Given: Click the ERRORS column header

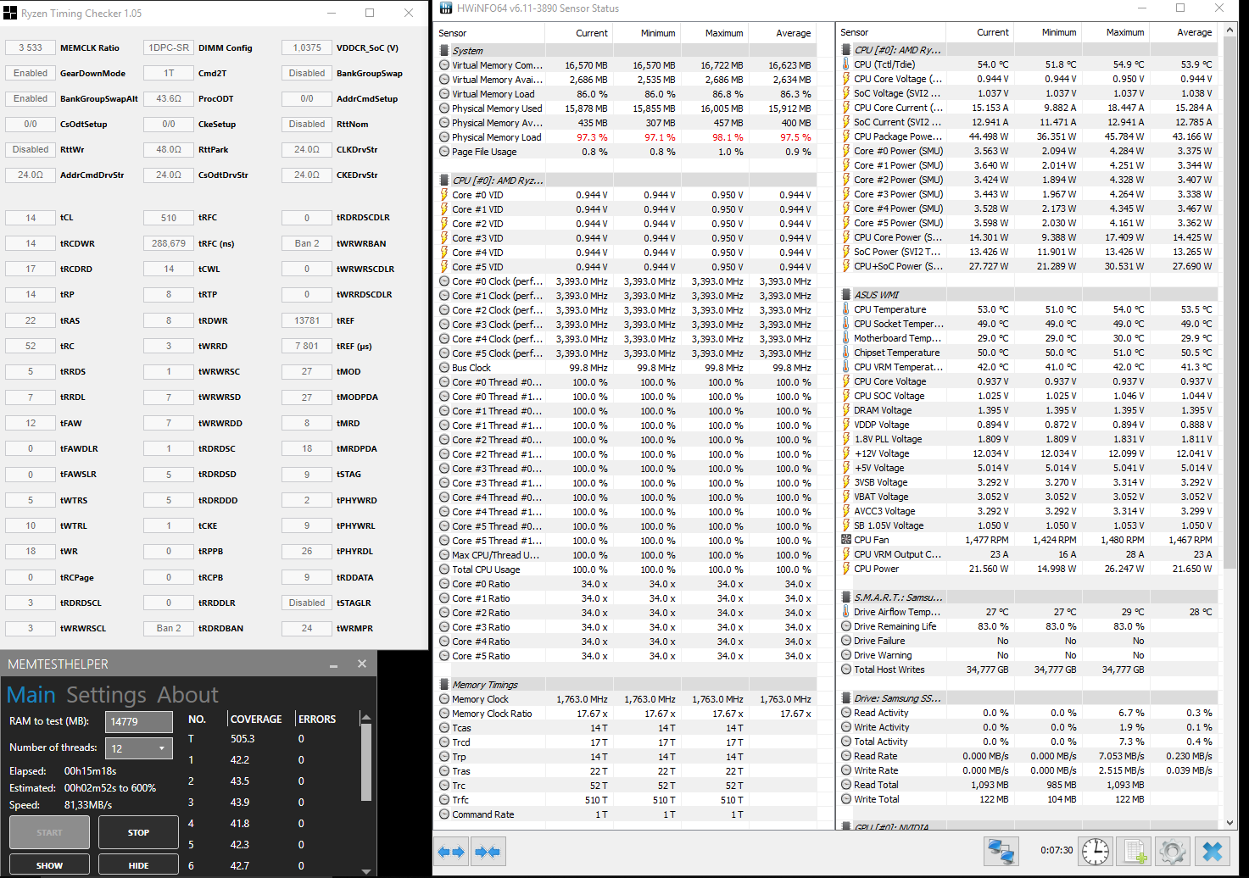Looking at the screenshot, I should click(317, 720).
